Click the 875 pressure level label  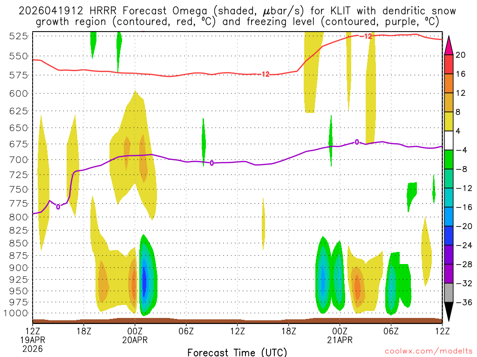click(x=19, y=256)
